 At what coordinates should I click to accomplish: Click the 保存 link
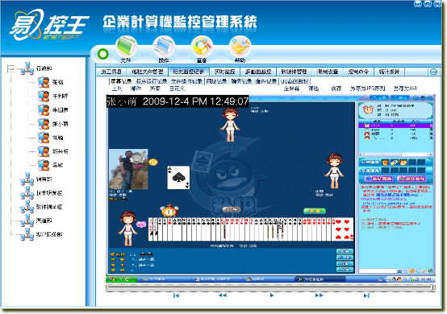(336, 89)
